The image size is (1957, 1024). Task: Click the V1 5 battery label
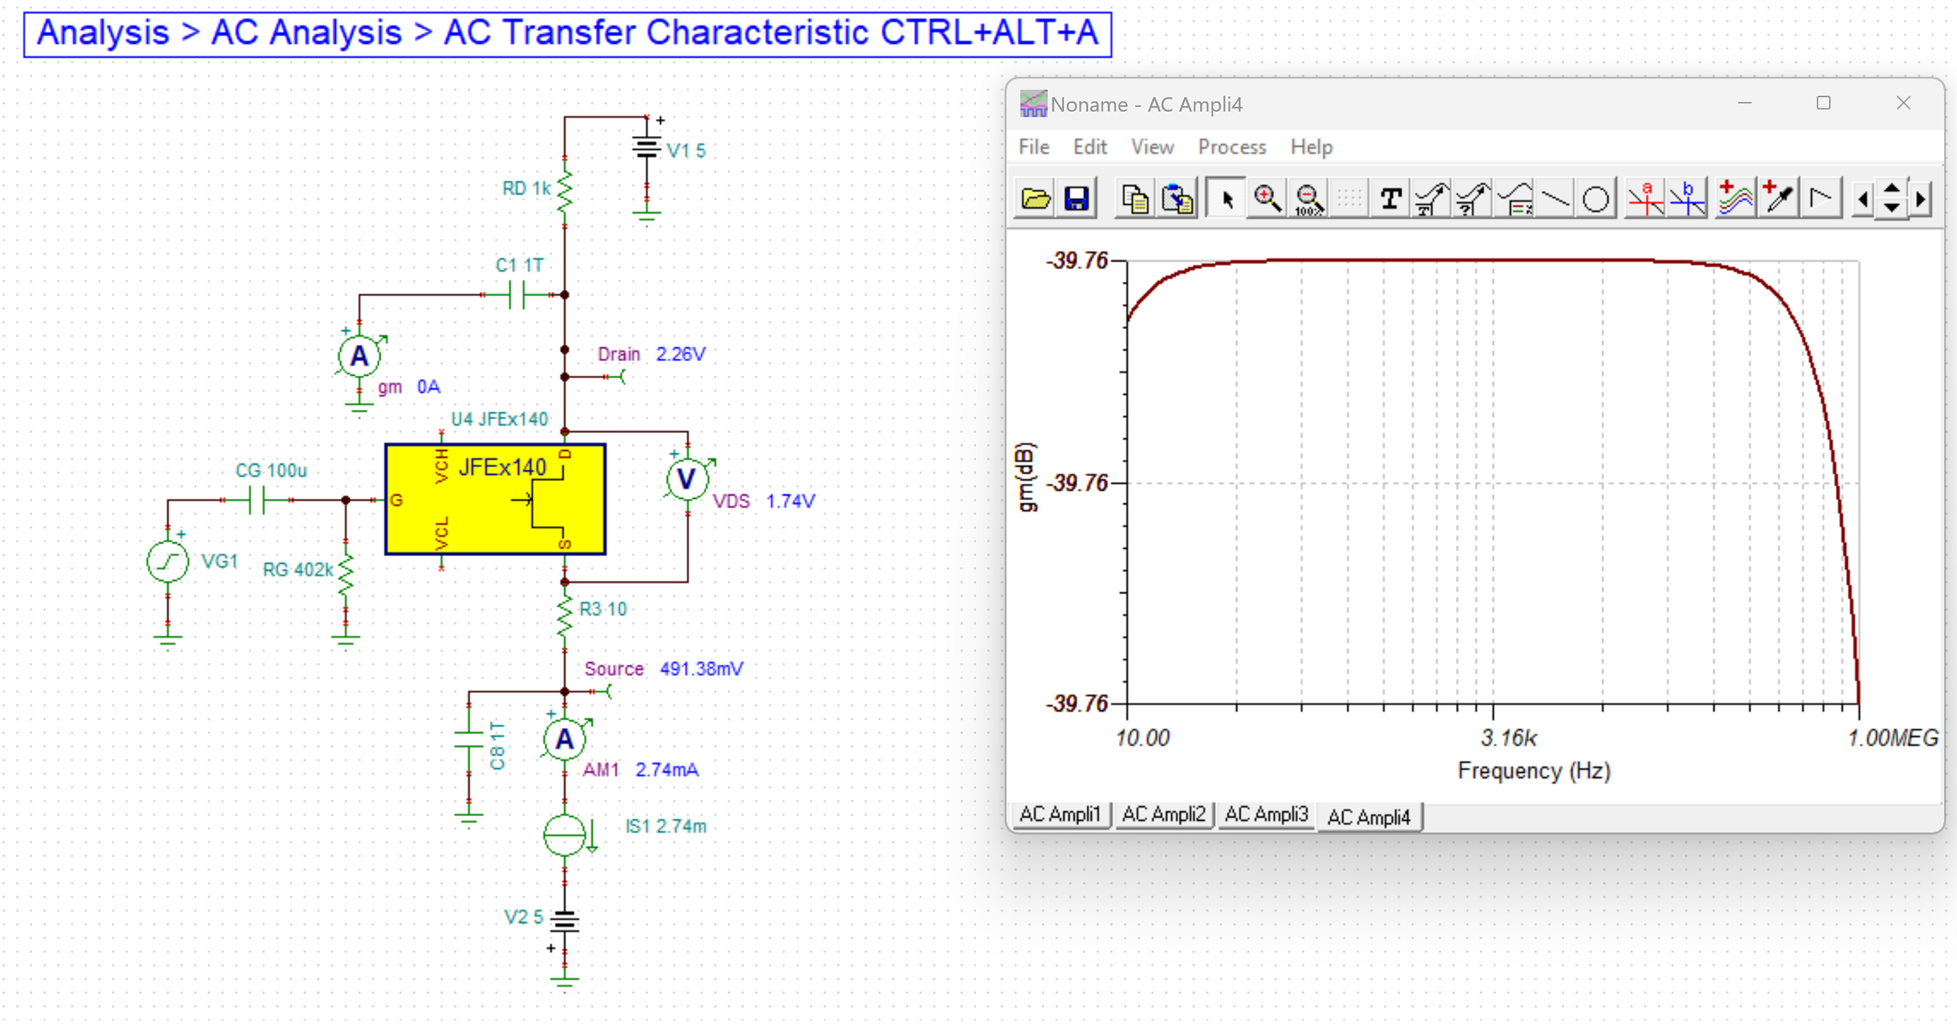[x=686, y=151]
